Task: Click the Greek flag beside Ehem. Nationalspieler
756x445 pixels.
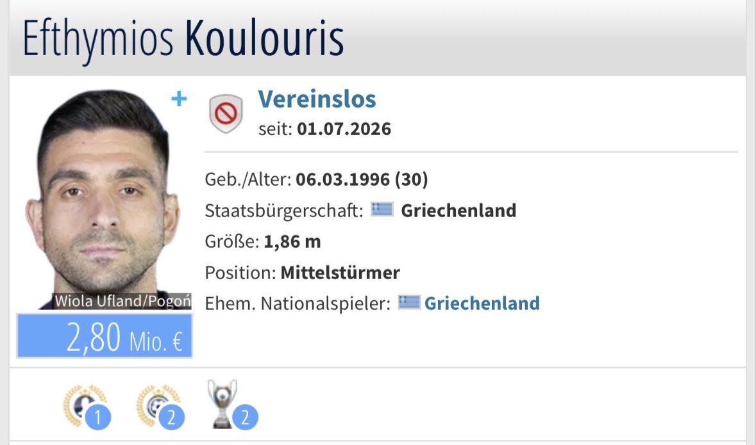Action: coord(409,302)
